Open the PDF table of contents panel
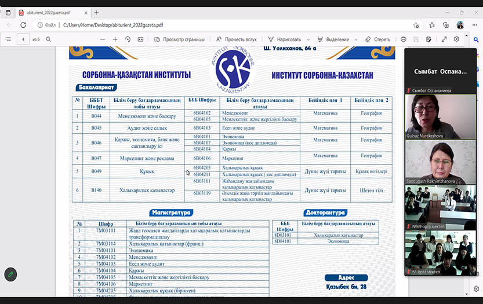Viewport: 483px width, 304px height. (8, 39)
